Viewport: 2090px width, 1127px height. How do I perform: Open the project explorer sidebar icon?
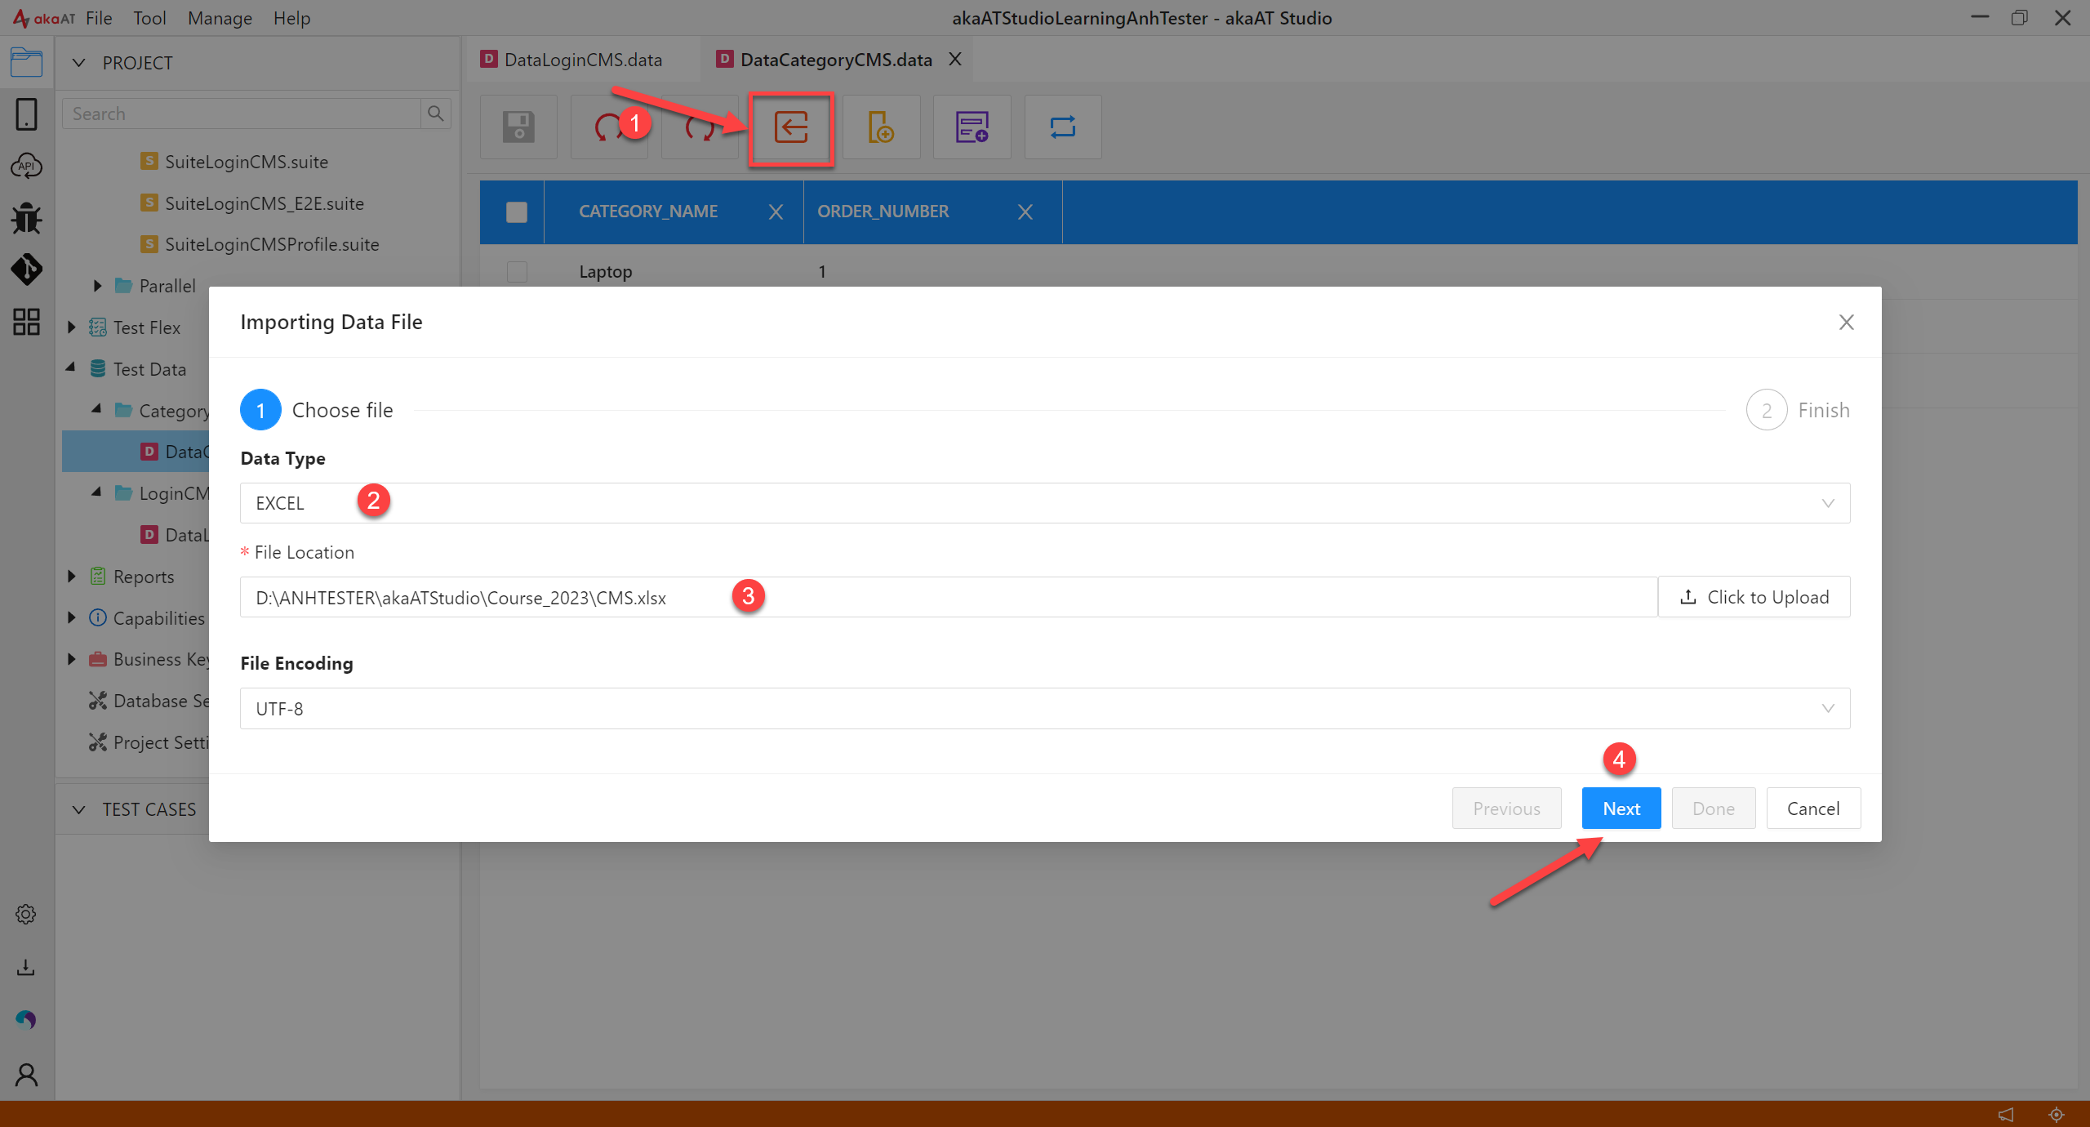26,62
